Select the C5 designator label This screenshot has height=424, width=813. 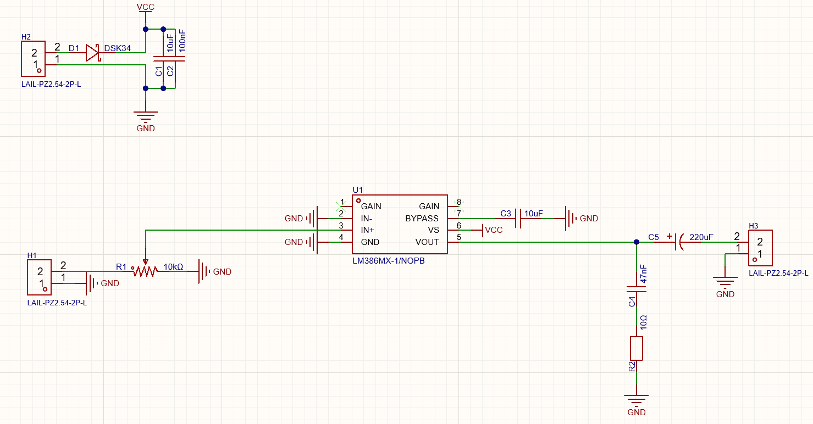pos(654,237)
